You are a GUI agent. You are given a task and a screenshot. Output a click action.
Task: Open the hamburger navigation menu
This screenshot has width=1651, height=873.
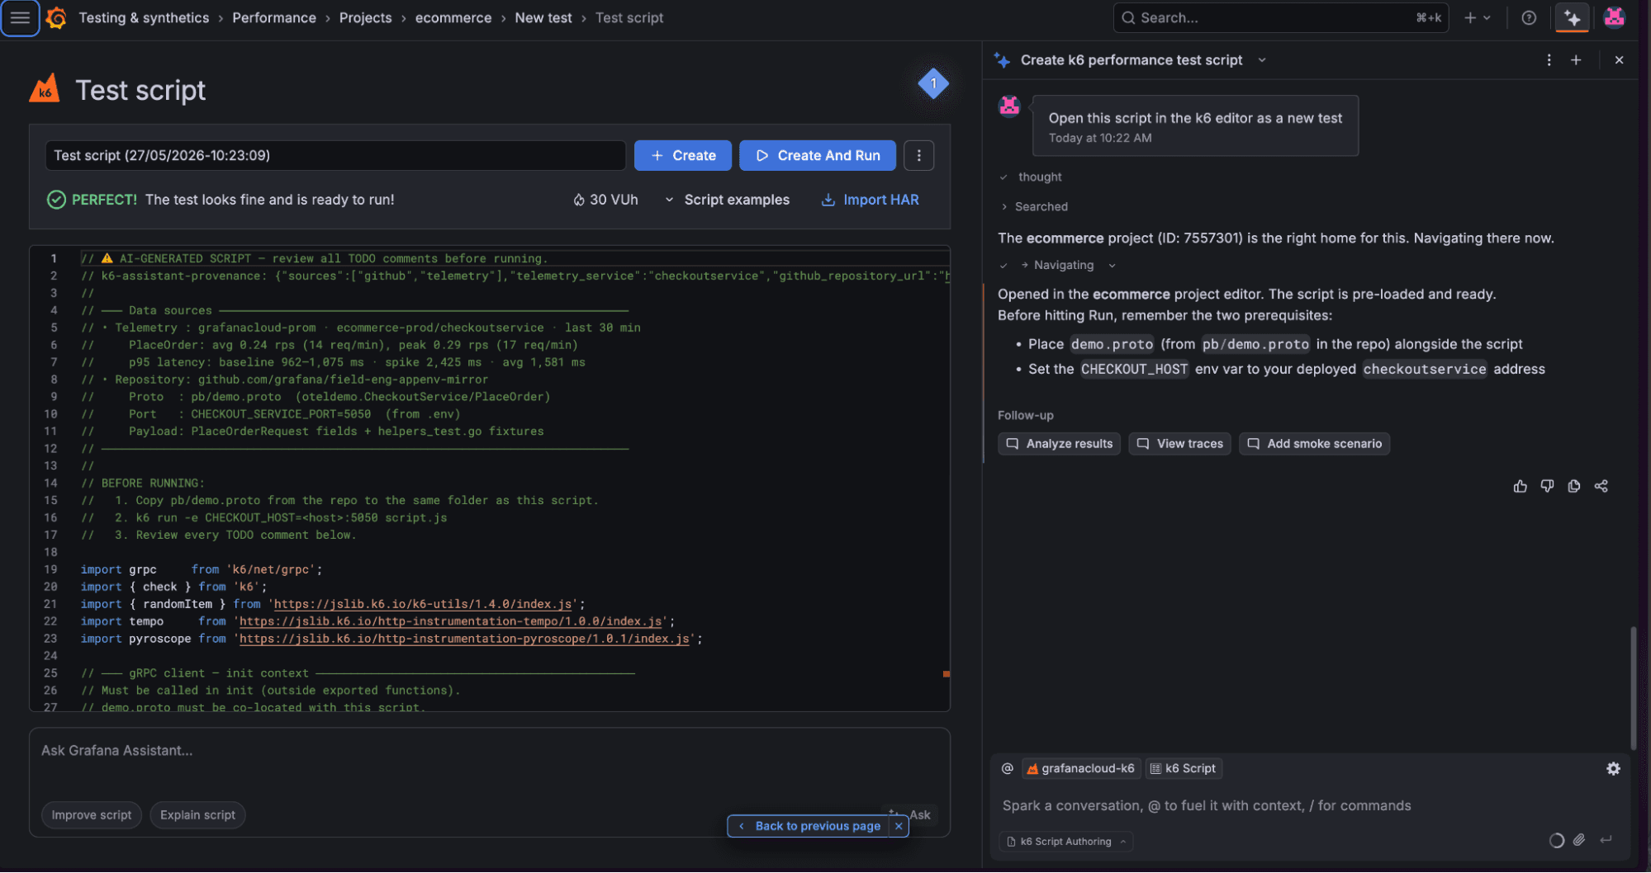point(20,17)
